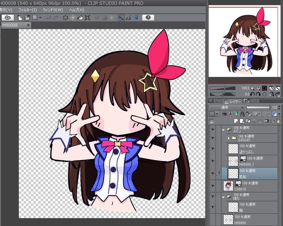Viewport: 283px width, 226px height.
Task: Hide the 後ろ folder layer
Action: coord(212,197)
